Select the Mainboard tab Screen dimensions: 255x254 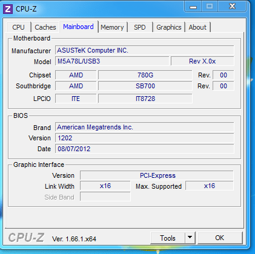coord(79,27)
